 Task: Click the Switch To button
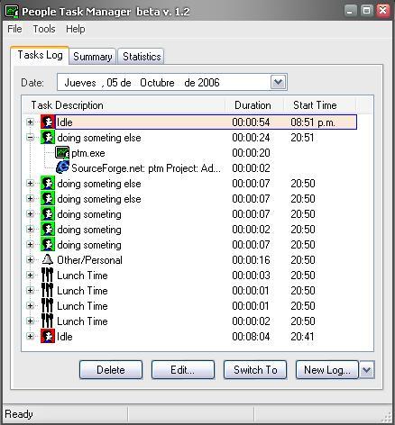point(255,370)
